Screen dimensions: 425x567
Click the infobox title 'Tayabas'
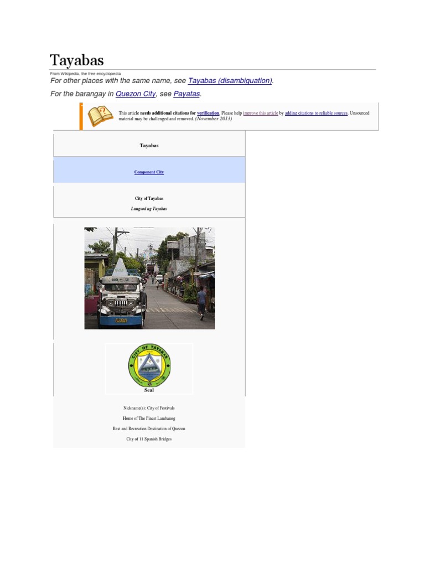pos(149,146)
